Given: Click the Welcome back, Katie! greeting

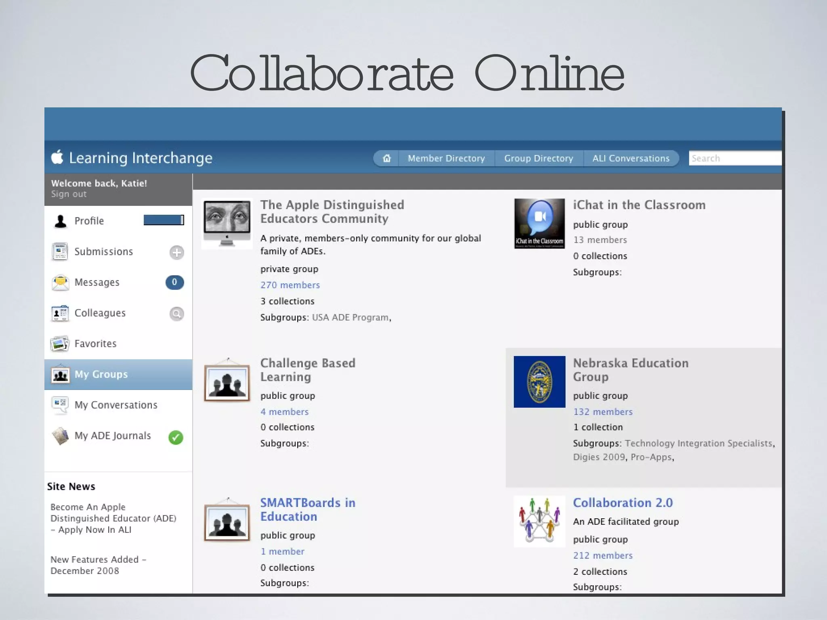Looking at the screenshot, I should [99, 183].
